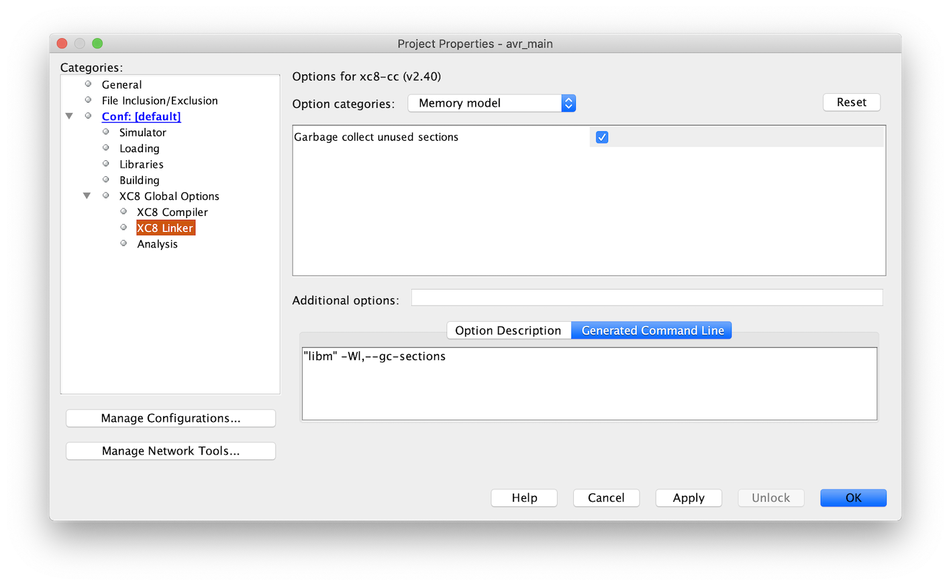Click the Conf: [default] link
The height and width of the screenshot is (586, 951).
click(x=141, y=117)
